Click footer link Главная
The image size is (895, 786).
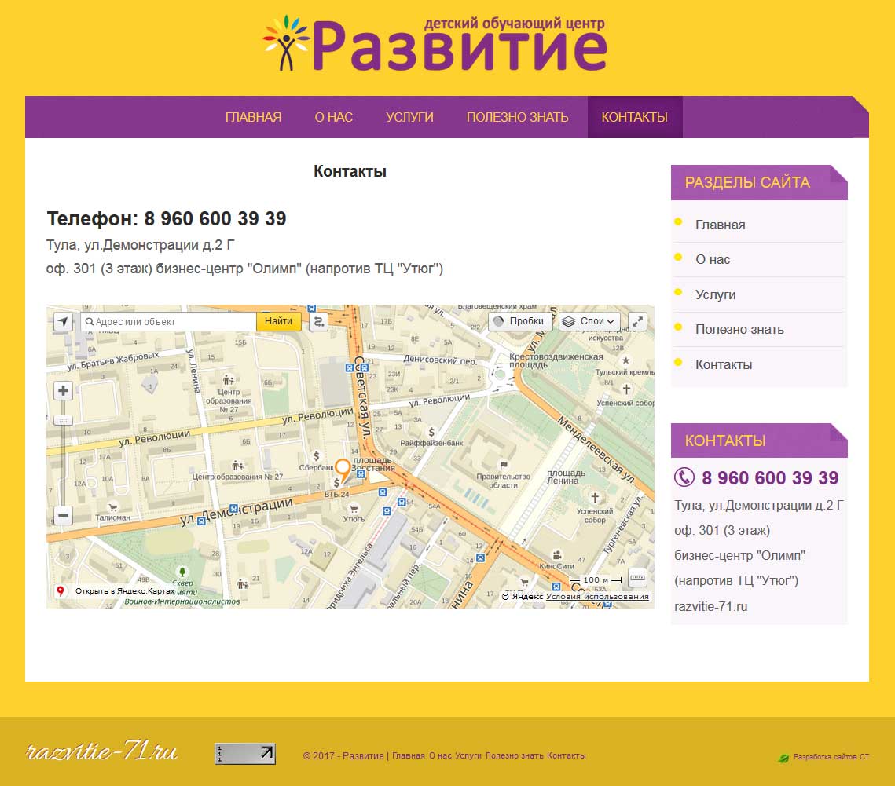click(x=409, y=755)
